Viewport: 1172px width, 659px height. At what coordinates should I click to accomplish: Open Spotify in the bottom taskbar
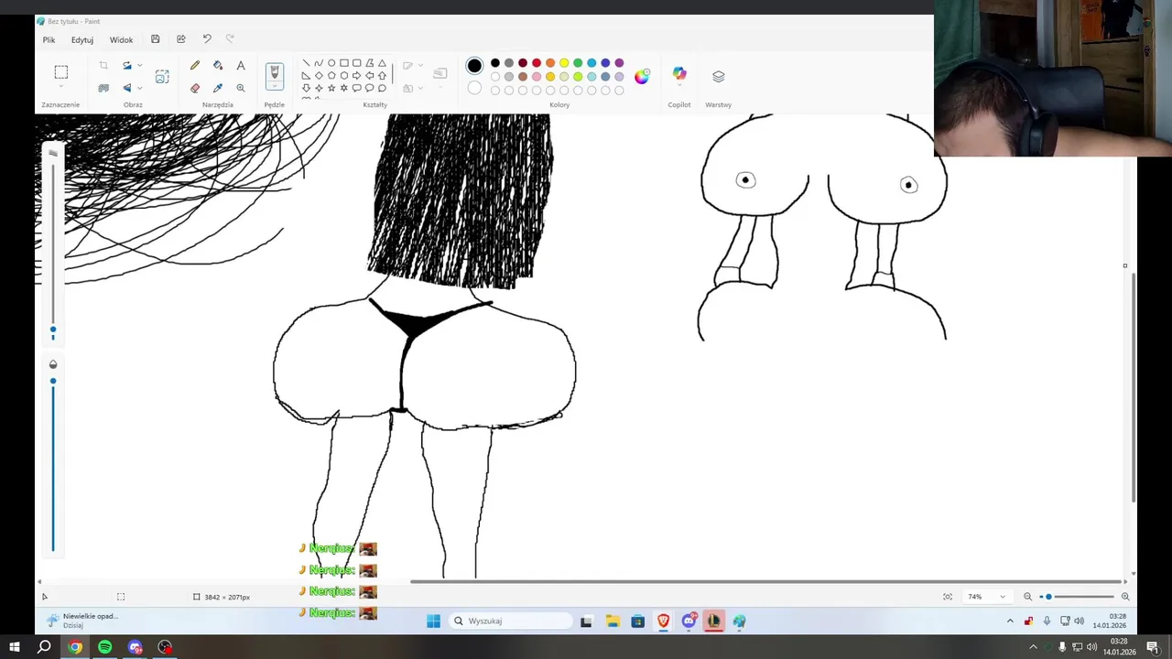point(104,647)
